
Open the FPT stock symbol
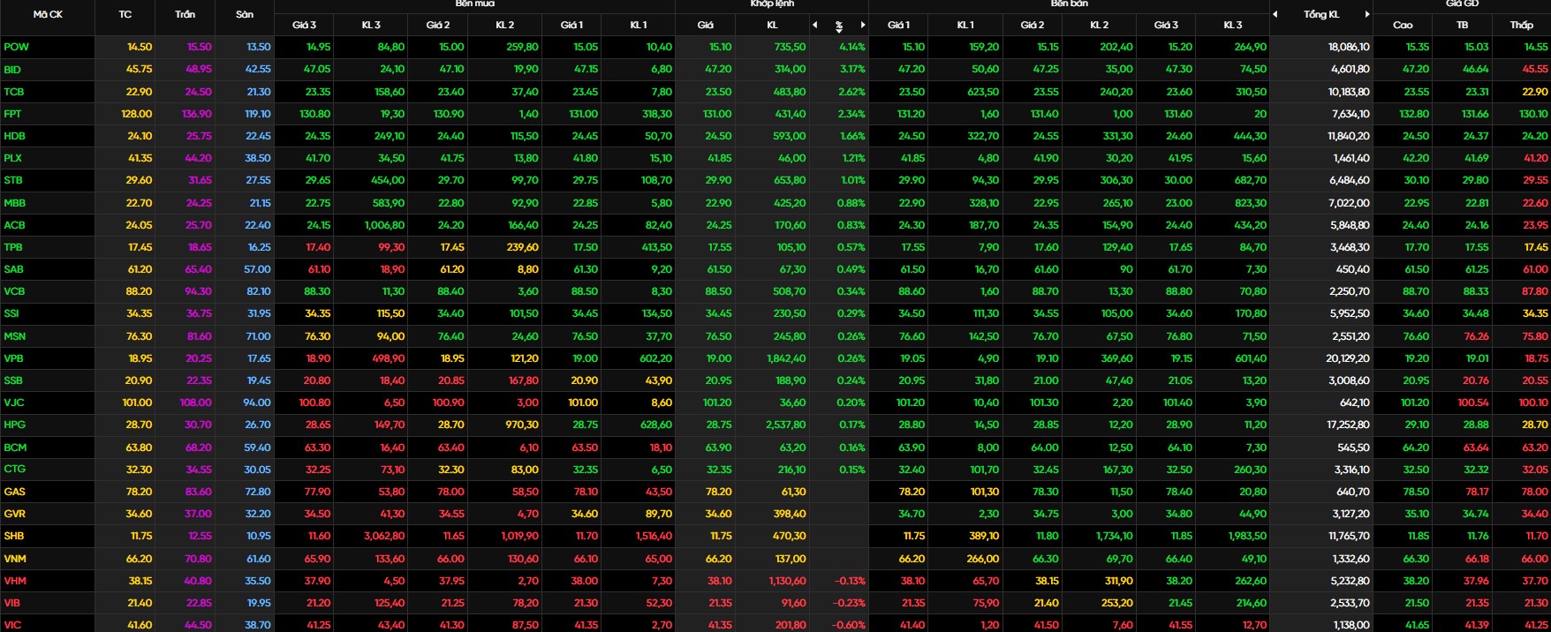tap(12, 114)
